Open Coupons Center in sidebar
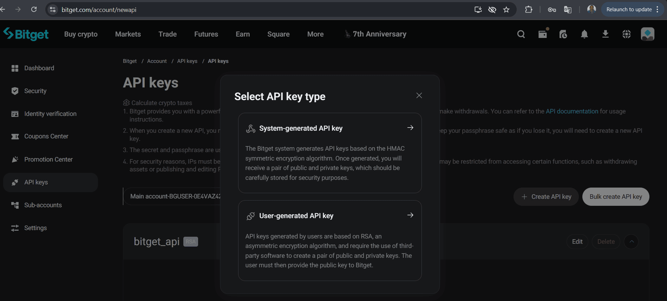Screen dimensions: 667x301 [x=51, y=136]
